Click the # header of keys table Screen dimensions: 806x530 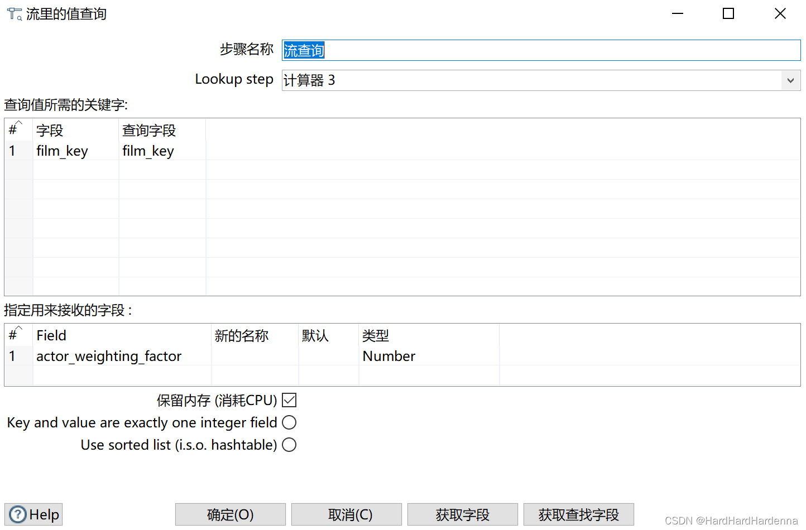click(19, 131)
